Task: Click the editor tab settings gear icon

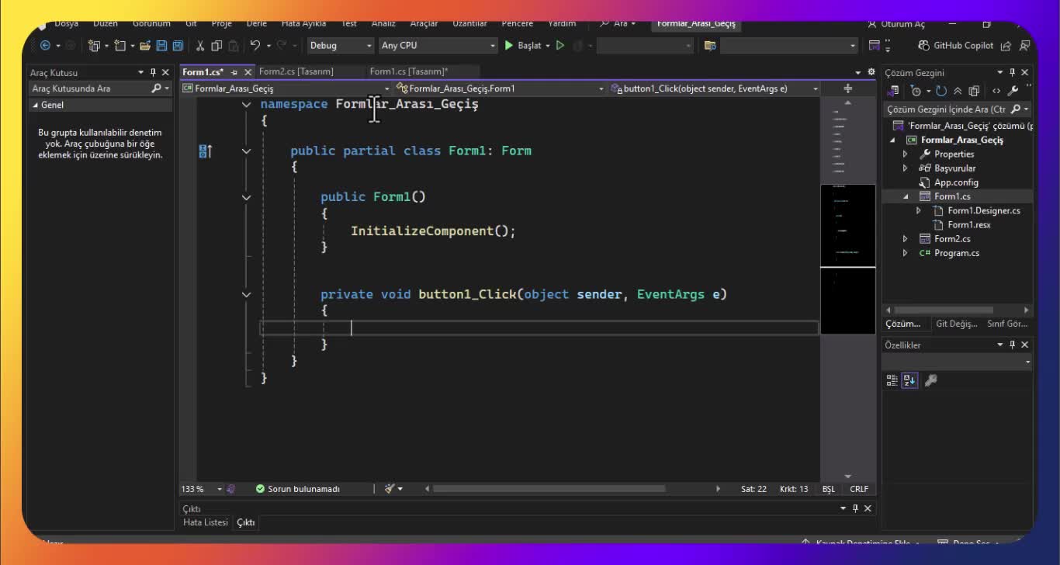Action: [871, 72]
